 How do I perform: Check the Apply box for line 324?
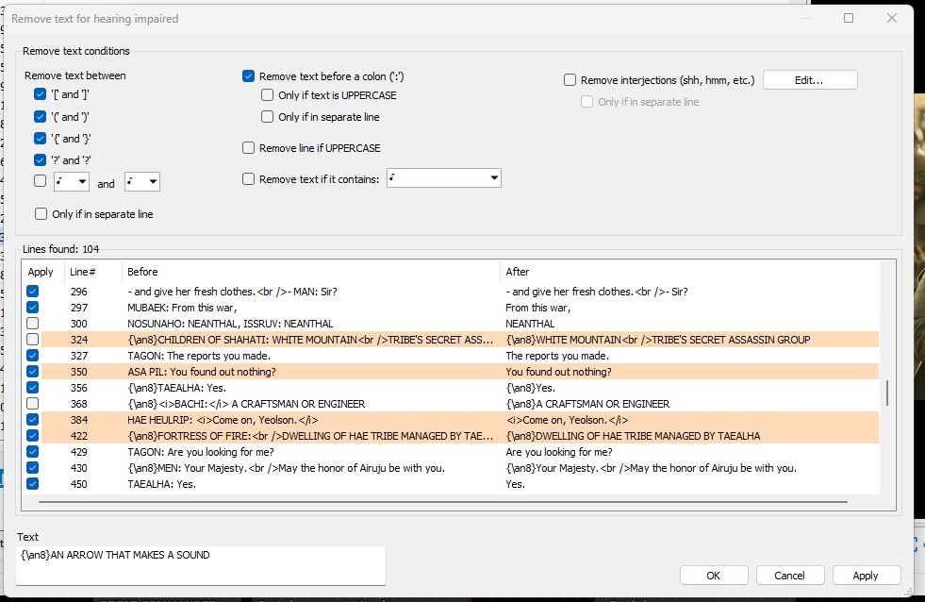point(32,339)
